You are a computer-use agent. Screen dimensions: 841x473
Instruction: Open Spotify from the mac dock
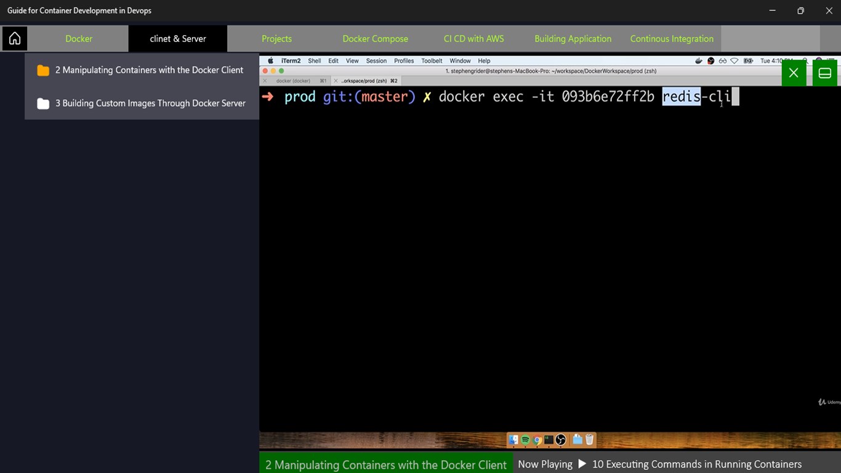525,440
